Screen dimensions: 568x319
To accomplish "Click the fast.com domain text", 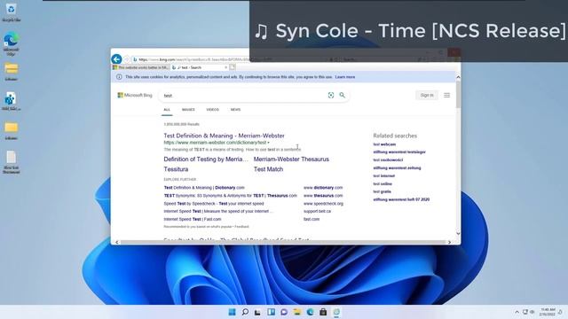I will click(312, 219).
